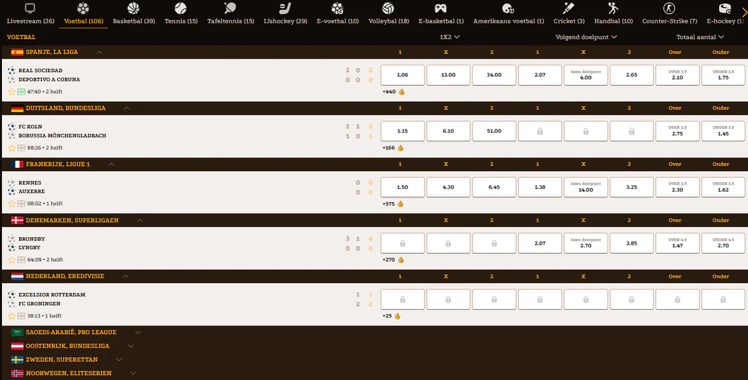Image resolution: width=748 pixels, height=380 pixels.
Task: Favorite the FC Koln match star
Action: click(11, 148)
